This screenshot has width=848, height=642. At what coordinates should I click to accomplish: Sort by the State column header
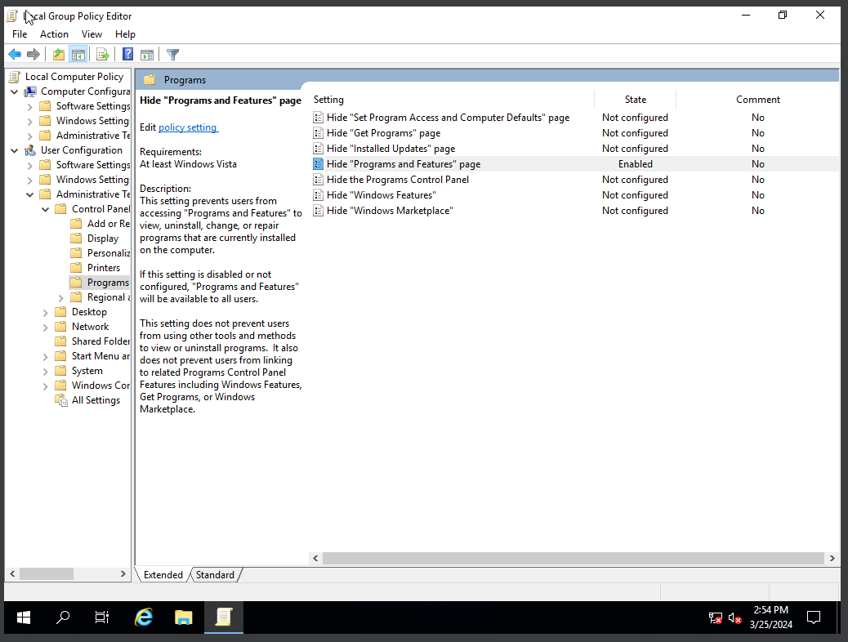click(x=635, y=100)
